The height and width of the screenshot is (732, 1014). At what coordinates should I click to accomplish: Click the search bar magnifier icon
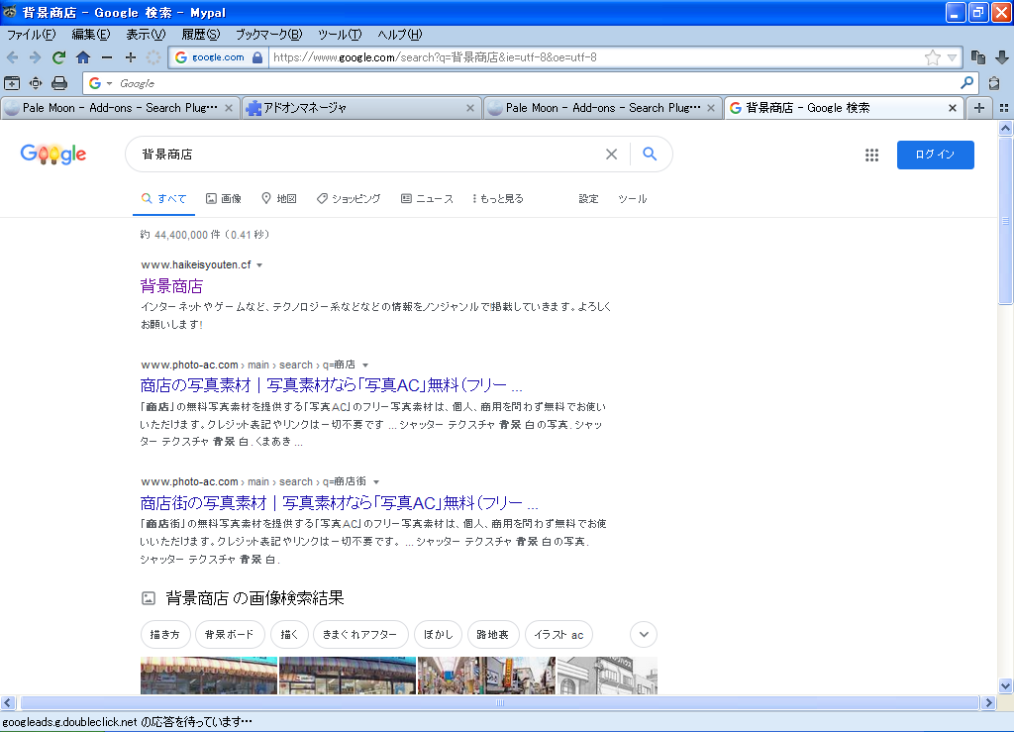coord(967,83)
